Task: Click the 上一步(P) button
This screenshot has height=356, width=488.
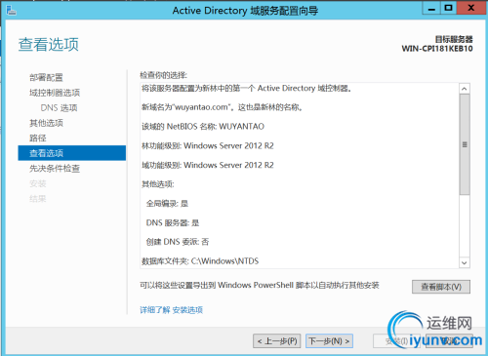Action: [277, 341]
